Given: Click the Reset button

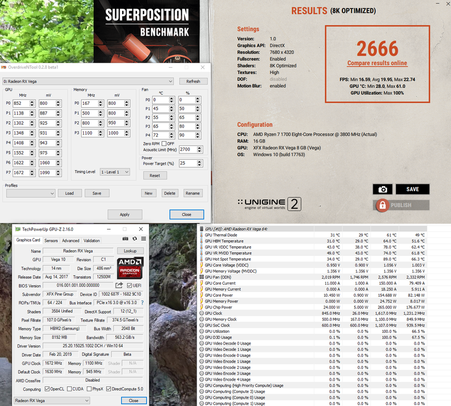Looking at the screenshot, I should tap(155, 175).
